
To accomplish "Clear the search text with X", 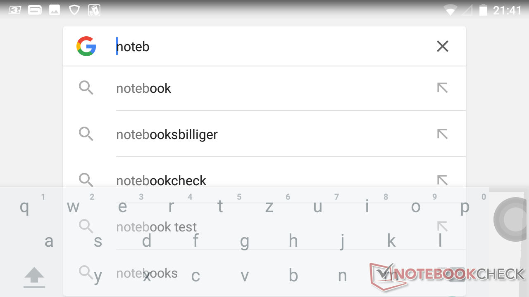I will coord(442,46).
